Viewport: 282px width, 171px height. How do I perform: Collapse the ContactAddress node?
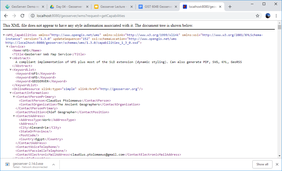(14, 116)
